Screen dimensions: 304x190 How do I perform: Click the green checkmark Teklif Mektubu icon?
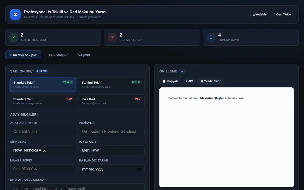coord(13,37)
